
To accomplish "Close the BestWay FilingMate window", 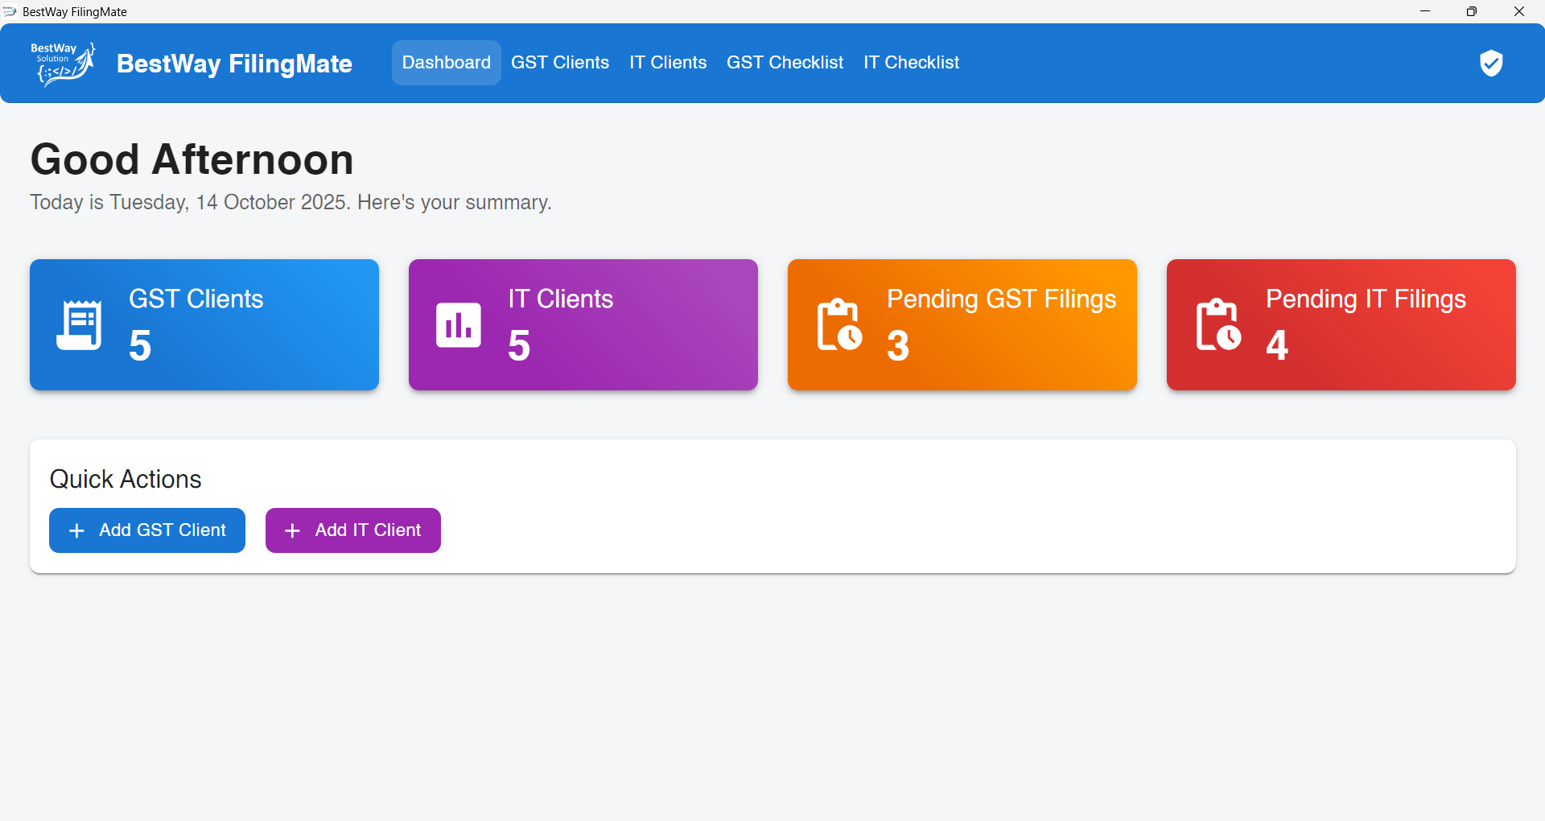I will click(1519, 11).
